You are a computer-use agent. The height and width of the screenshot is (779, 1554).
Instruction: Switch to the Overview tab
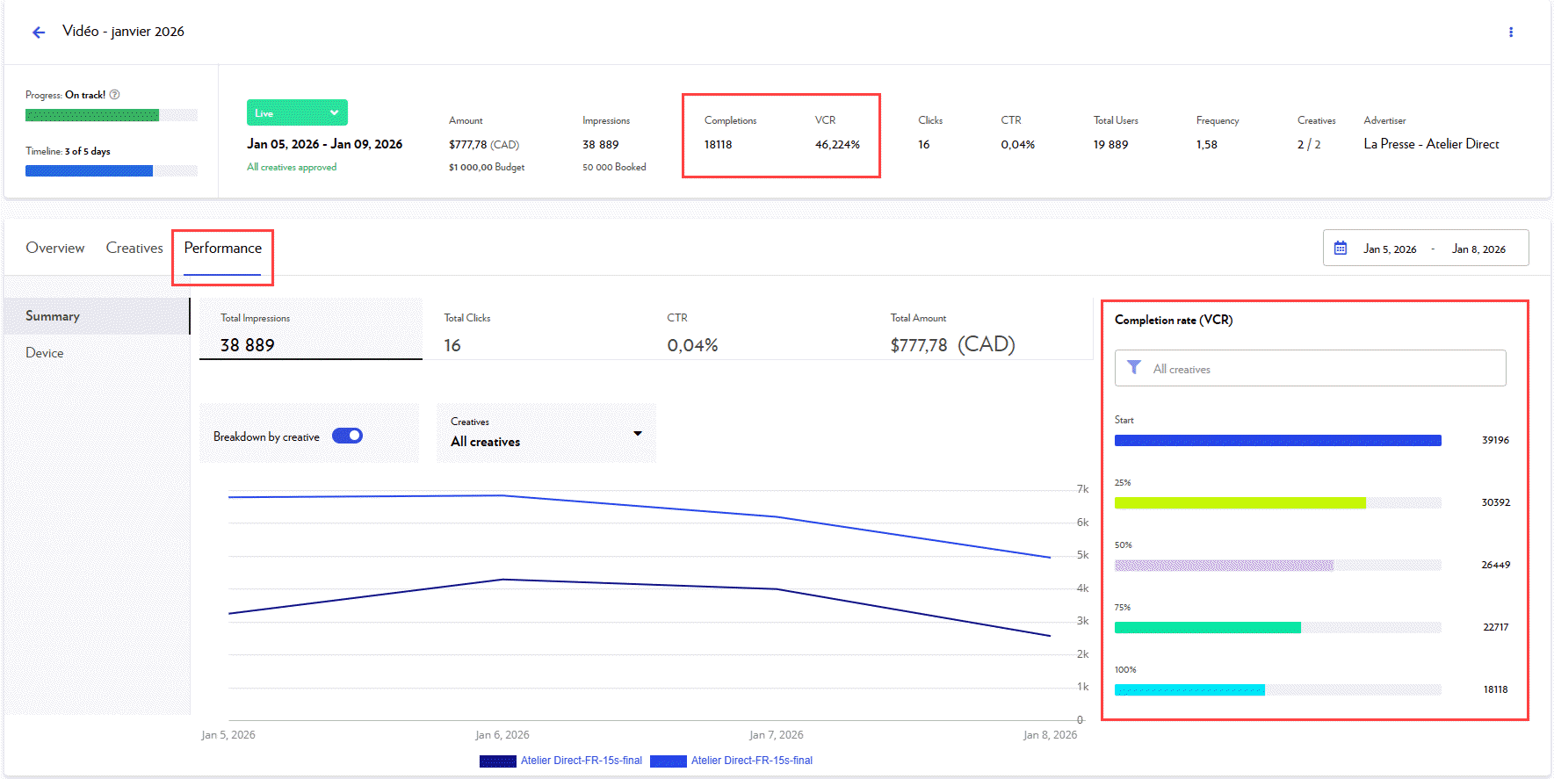(55, 249)
